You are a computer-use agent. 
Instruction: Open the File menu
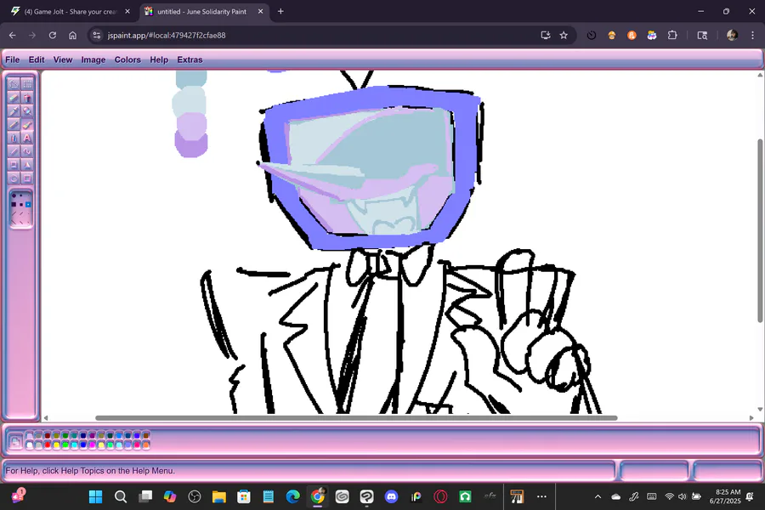point(13,59)
